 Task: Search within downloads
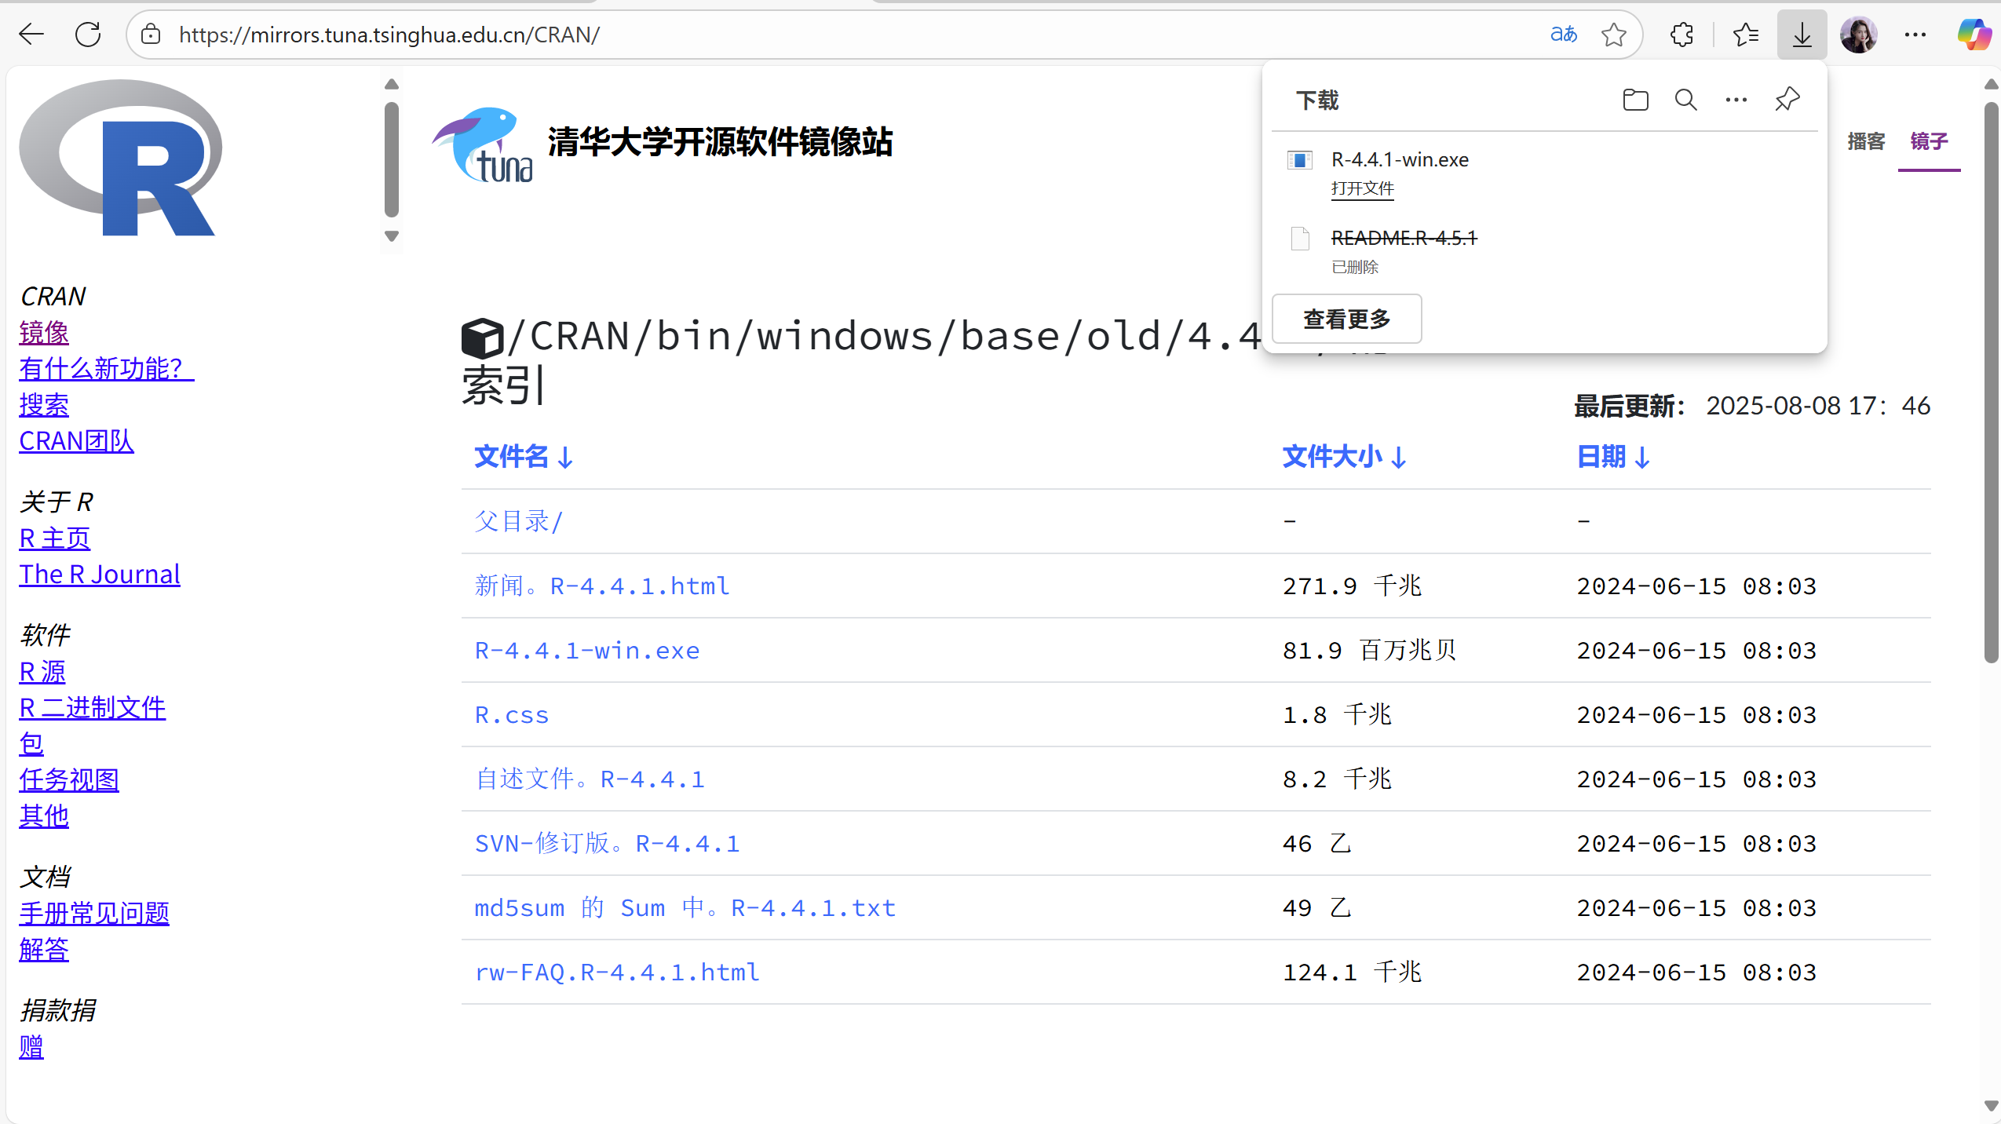click(1685, 100)
